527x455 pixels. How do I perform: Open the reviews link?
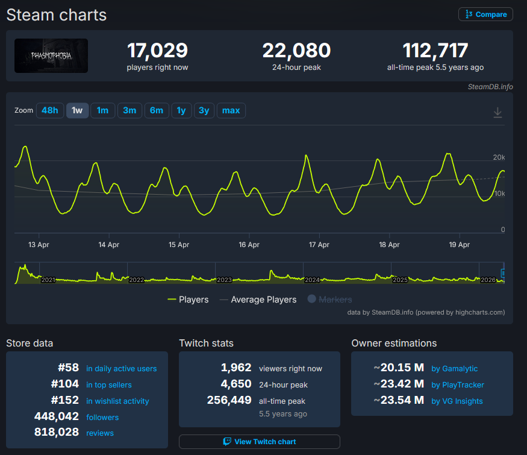(100, 433)
